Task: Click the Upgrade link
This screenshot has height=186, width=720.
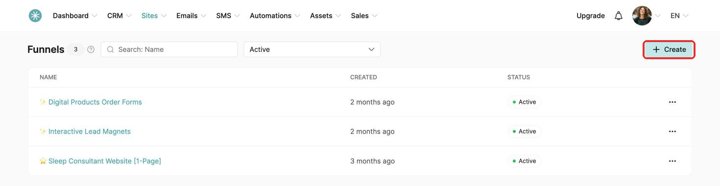Action: [591, 16]
